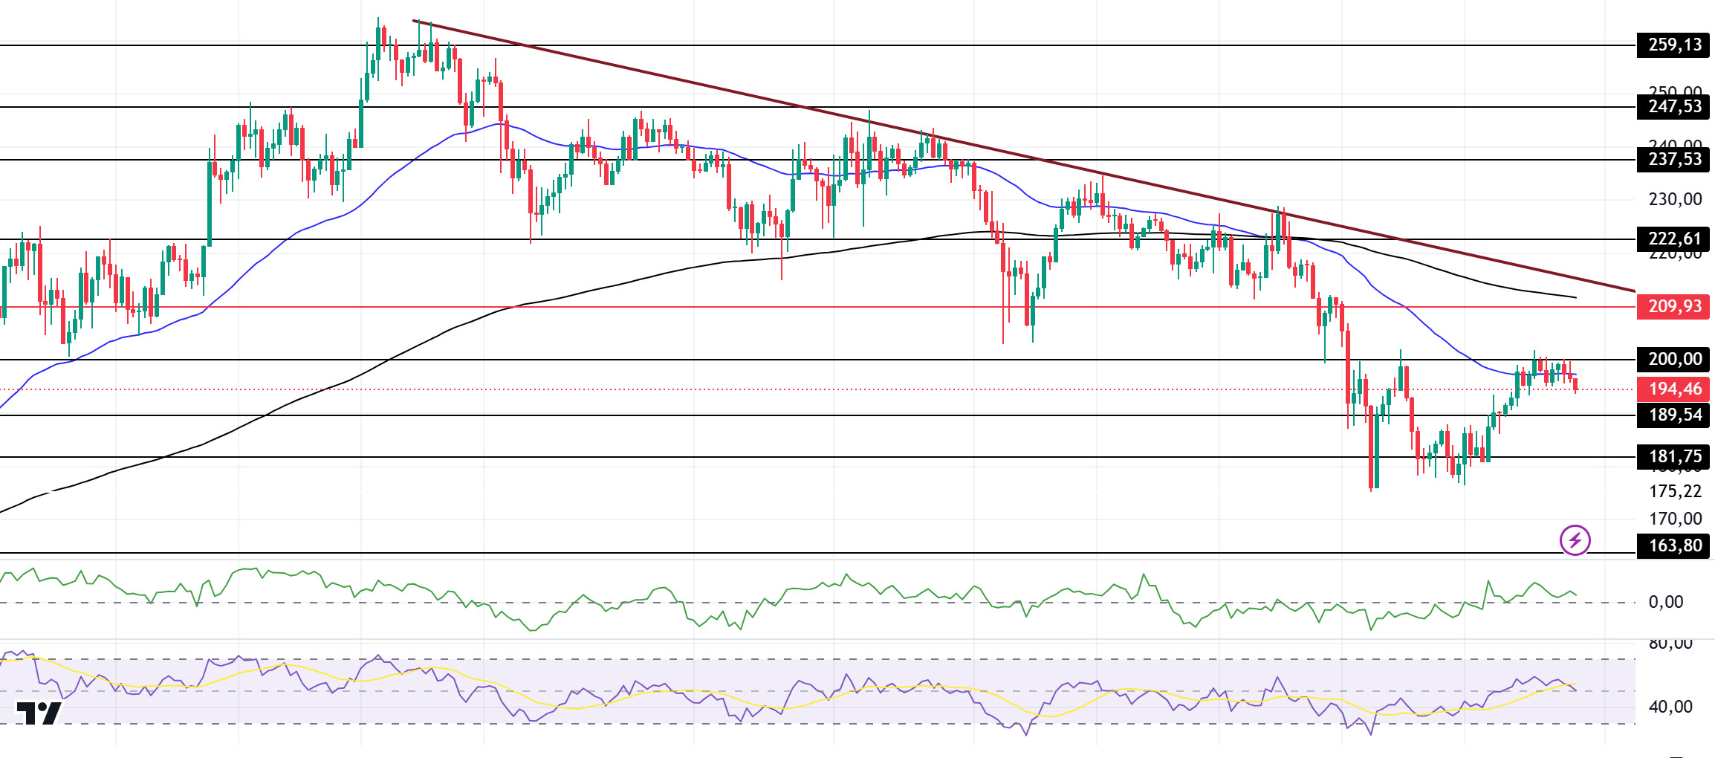
Task: Click the 0,00 oscillator axis value
Action: (1666, 602)
